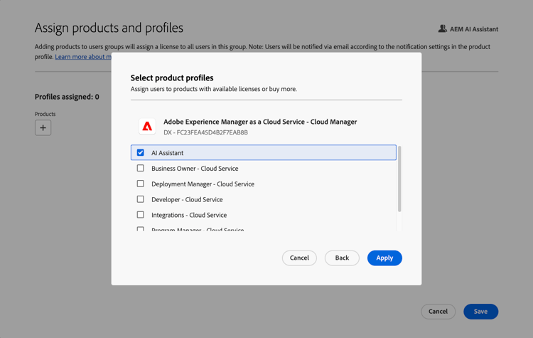
Task: Open the Learn more about link
Action: click(82, 57)
